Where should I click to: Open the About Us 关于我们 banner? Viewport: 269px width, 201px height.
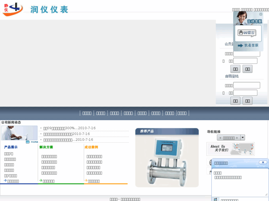231,149
